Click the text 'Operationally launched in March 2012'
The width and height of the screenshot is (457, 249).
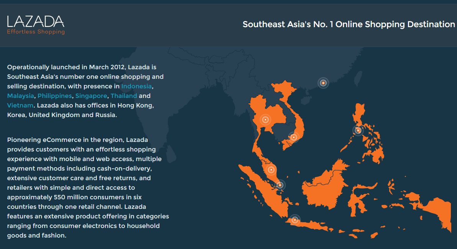click(x=66, y=67)
